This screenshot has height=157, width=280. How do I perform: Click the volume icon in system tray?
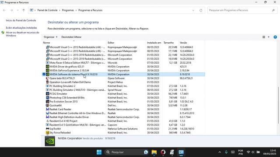(253, 152)
